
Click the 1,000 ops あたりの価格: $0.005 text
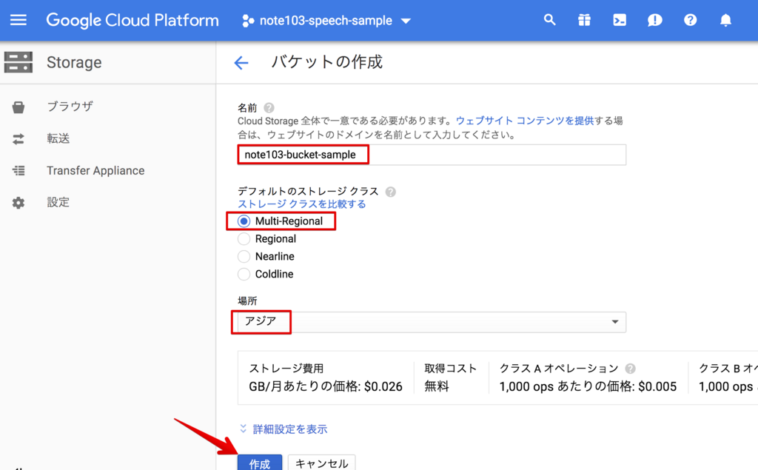tap(588, 387)
